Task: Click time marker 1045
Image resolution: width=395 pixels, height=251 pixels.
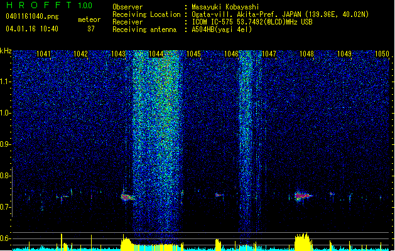Action: tap(193, 54)
